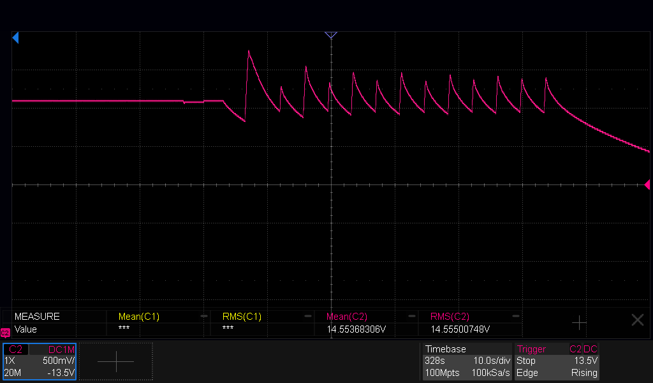Click the trigger delay marker above the grid
Screen dimensions: 653x383
coord(331,35)
